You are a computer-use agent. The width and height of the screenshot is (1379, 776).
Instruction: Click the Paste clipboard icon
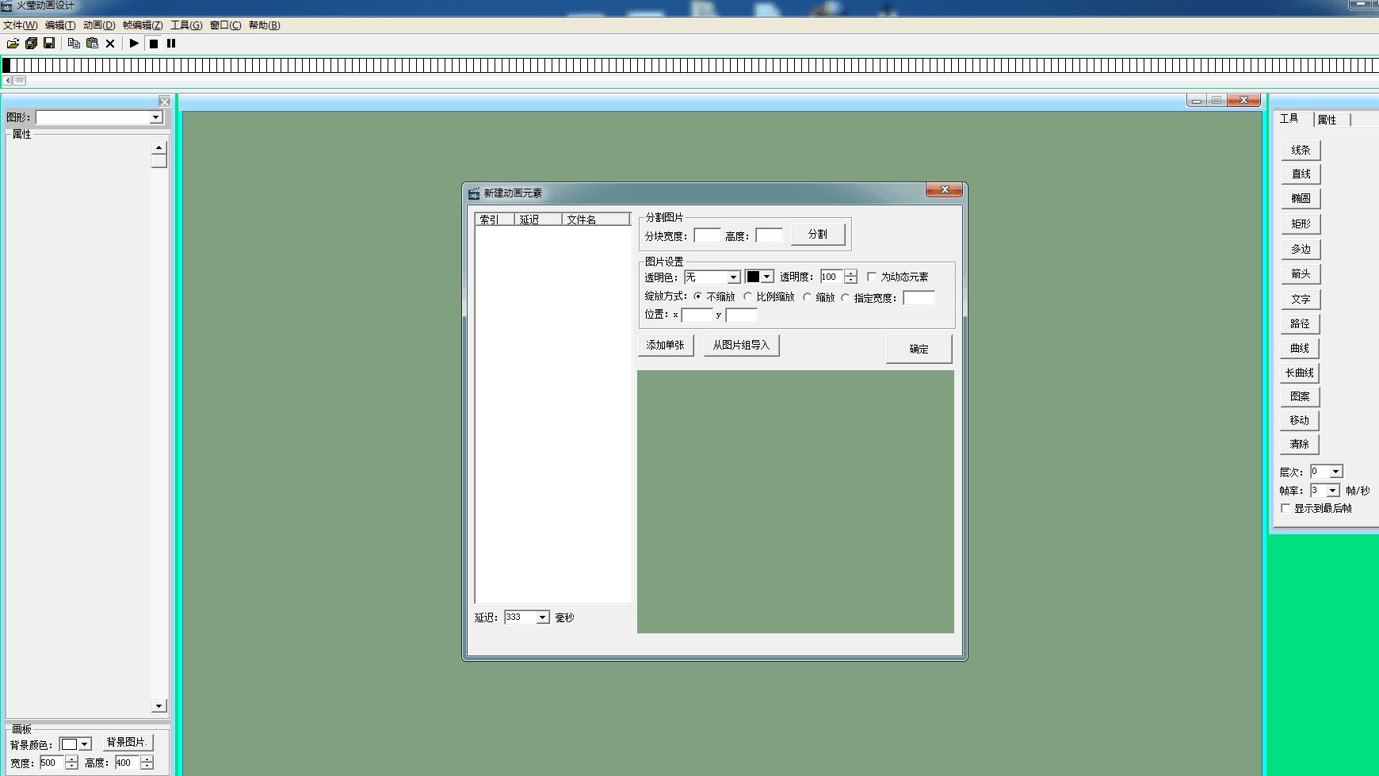click(x=92, y=44)
